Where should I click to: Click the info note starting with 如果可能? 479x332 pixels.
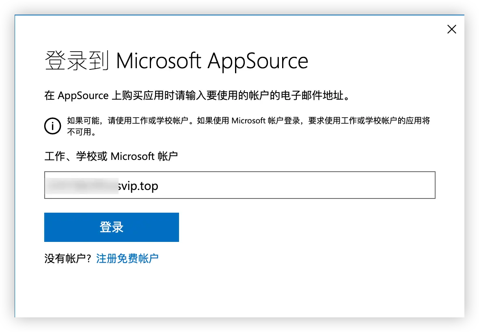click(248, 126)
